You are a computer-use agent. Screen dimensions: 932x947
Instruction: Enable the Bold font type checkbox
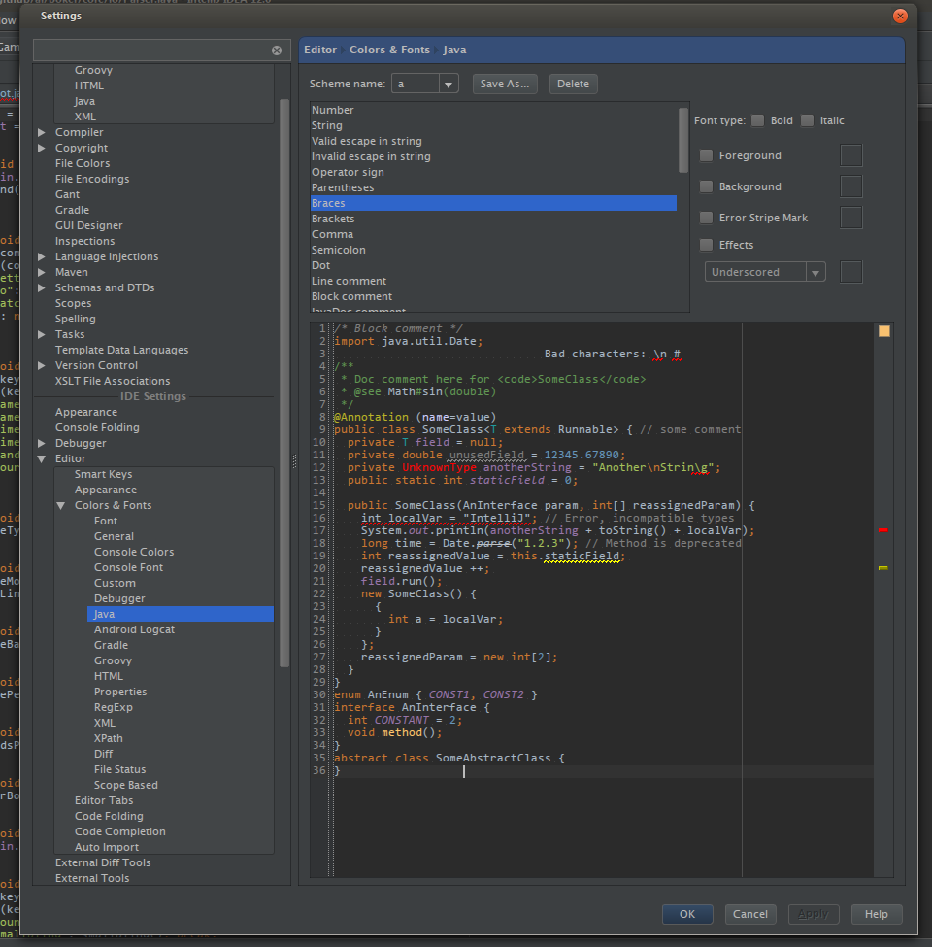coord(757,120)
